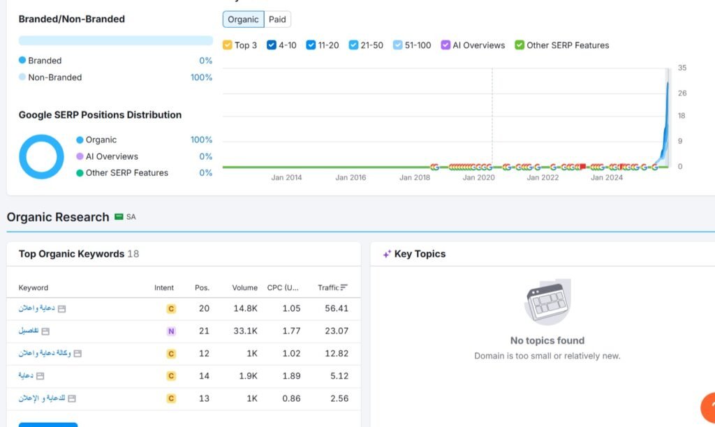This screenshot has width=715, height=427.
Task: Select the Organic tab
Action: 243,20
